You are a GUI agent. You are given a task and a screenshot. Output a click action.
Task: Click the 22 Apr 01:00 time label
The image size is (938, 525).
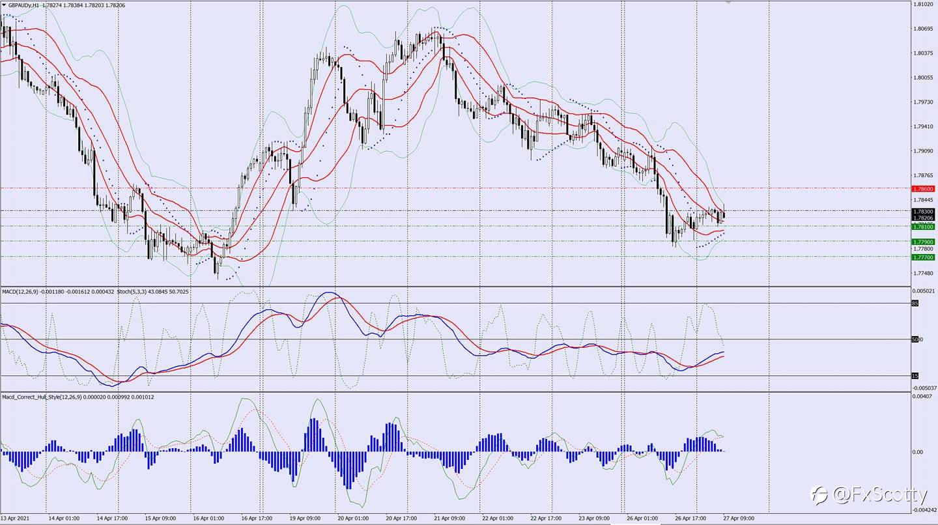pos(498,519)
